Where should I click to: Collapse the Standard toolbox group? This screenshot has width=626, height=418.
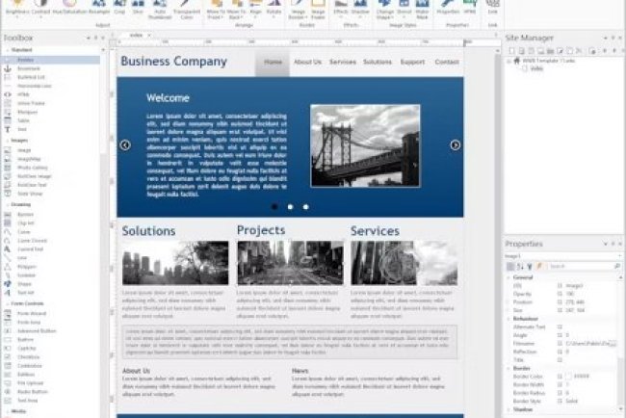tap(7, 50)
